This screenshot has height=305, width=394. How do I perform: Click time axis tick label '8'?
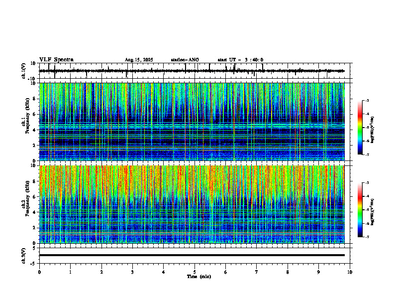coord(288,272)
